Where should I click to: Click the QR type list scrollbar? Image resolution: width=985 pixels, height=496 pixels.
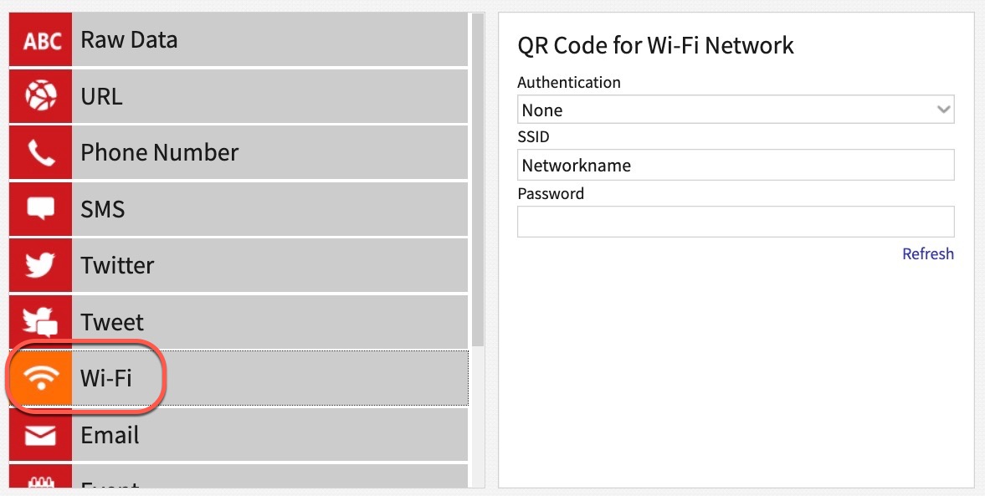478,180
